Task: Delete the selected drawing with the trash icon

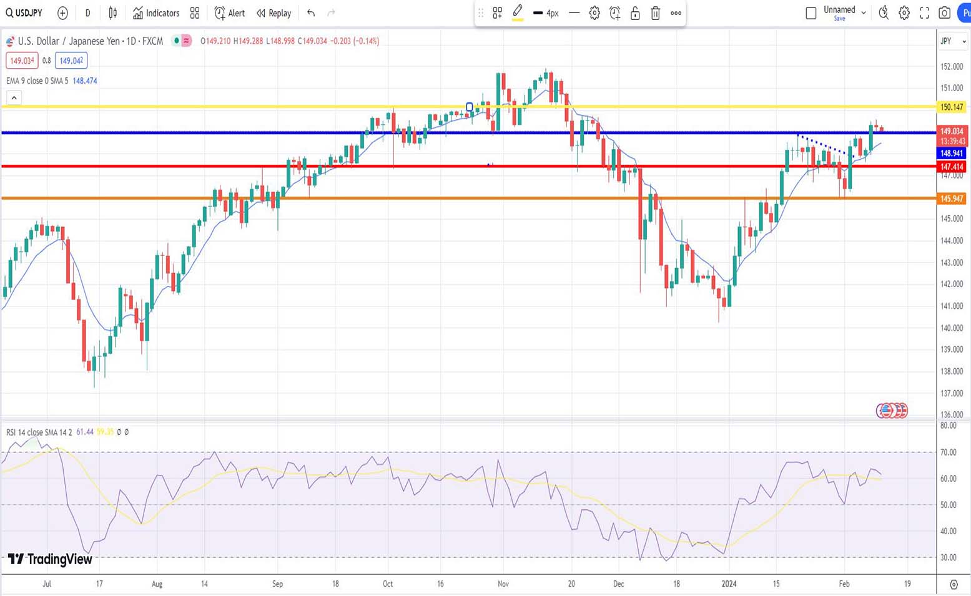Action: [x=655, y=13]
